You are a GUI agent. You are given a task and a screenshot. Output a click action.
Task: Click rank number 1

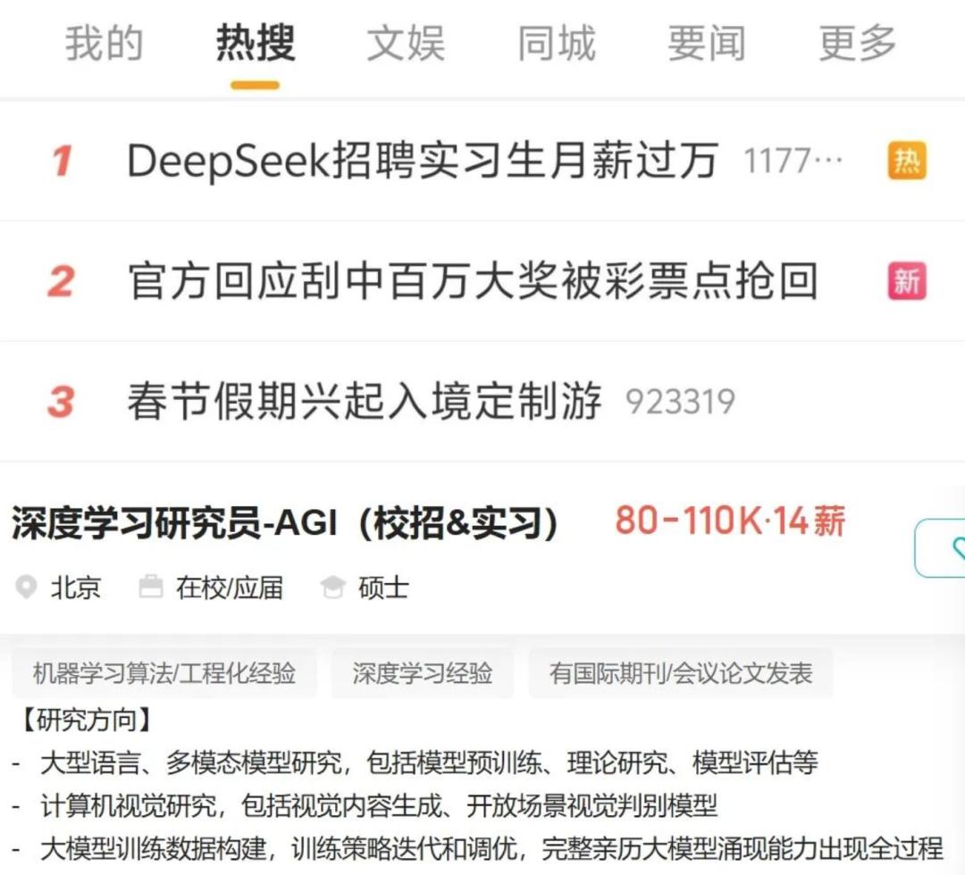tap(62, 161)
